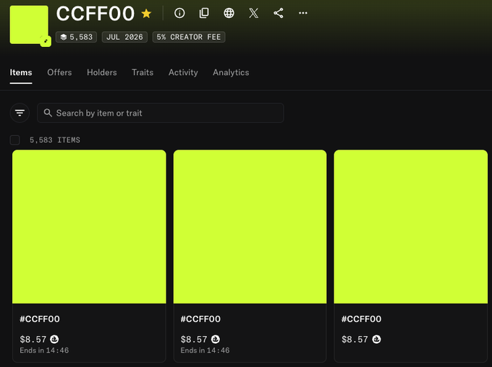Click the CCFF00 collection title
Screen dimensions: 492x367
pos(96,14)
